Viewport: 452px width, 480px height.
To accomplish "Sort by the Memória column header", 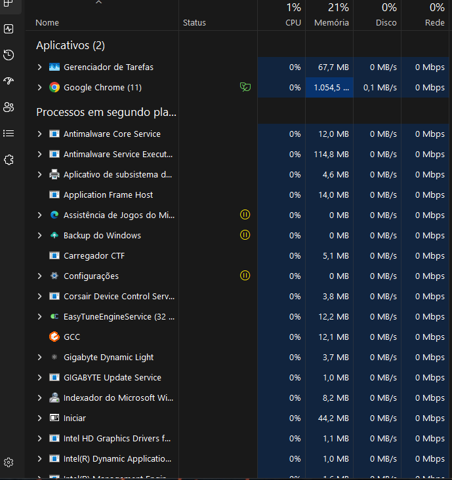I will tap(331, 22).
